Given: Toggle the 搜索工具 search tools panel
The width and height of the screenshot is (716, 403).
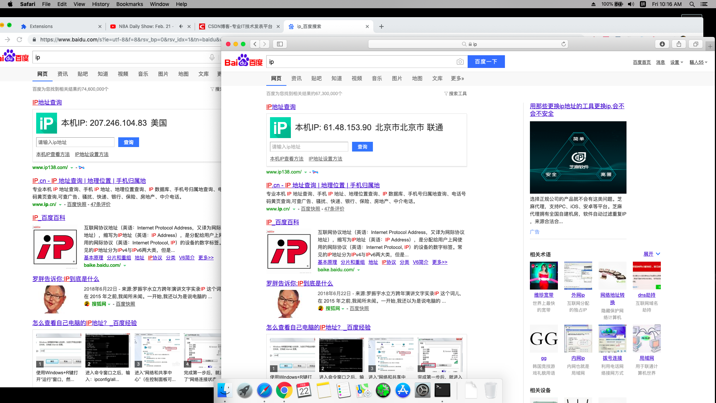Looking at the screenshot, I should coord(456,93).
